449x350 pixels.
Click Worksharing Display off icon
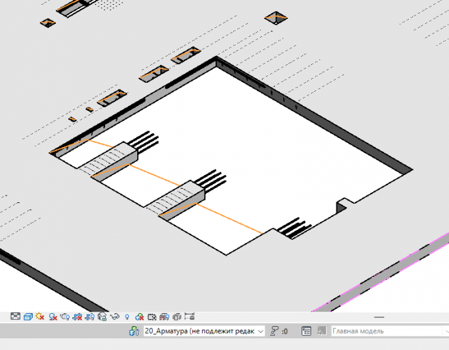point(139,317)
